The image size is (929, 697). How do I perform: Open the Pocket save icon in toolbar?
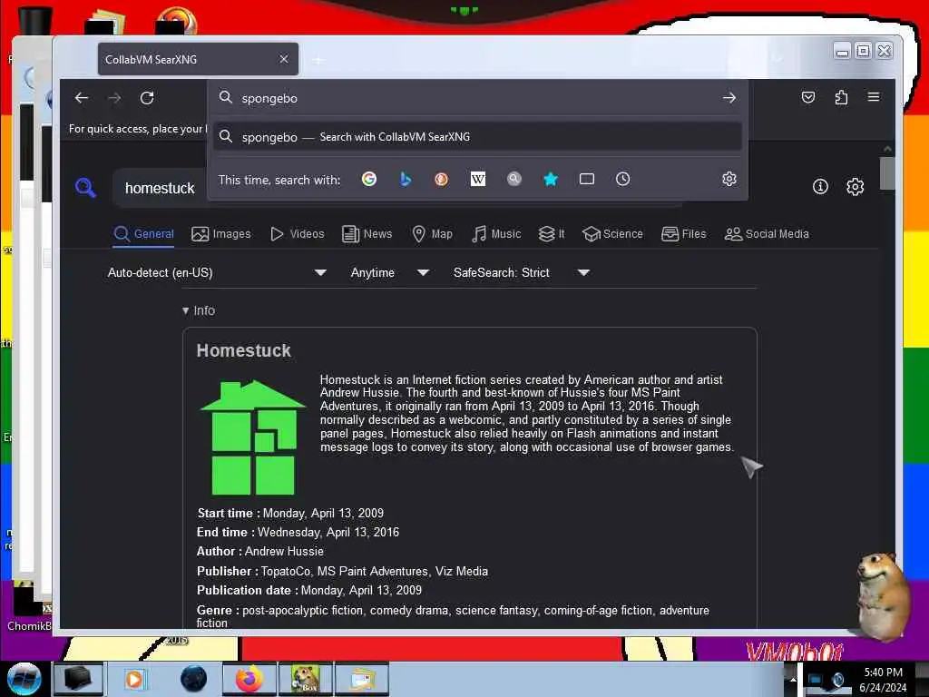coord(808,97)
